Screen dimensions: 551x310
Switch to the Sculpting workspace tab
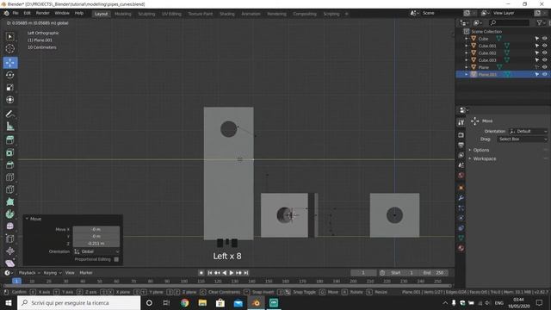pyautogui.click(x=146, y=14)
